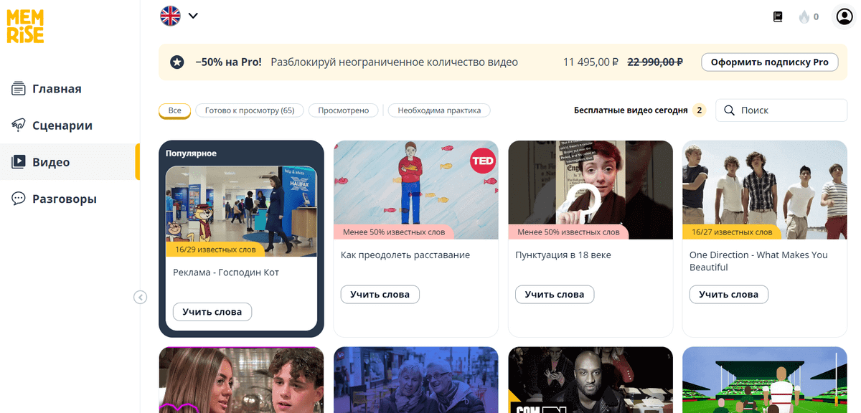Click the streak flame icon
The height and width of the screenshot is (413, 861).
coord(804,16)
